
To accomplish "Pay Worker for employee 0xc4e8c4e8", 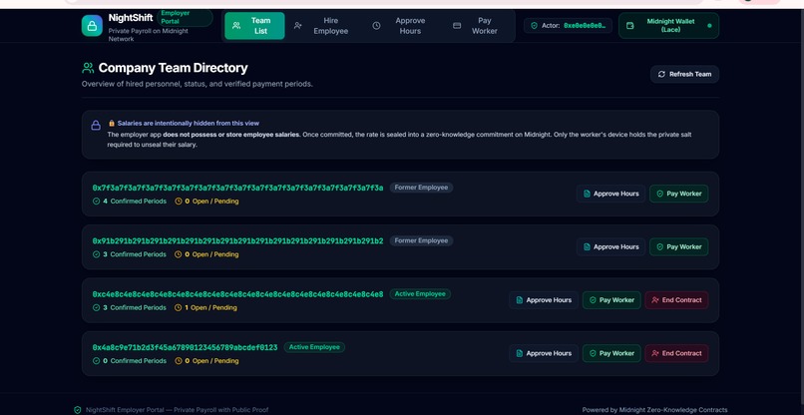I will (611, 300).
